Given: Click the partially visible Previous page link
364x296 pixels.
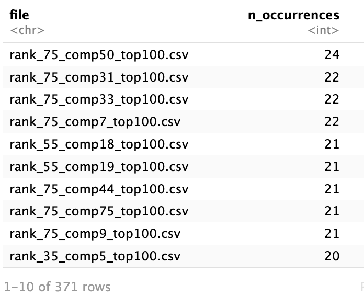Looking at the screenshot, I should [x=361, y=287].
